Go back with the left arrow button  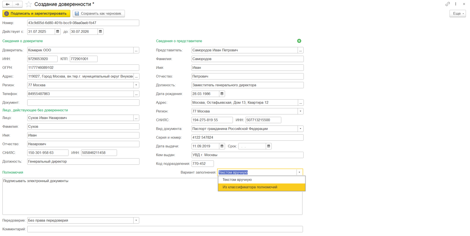click(8, 4)
